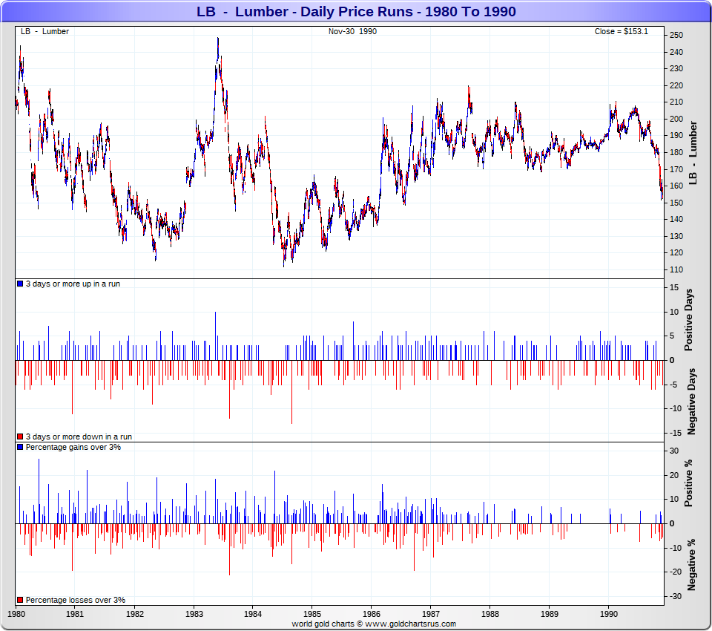Click the 'Nov-30 1990' date label

coord(352,31)
